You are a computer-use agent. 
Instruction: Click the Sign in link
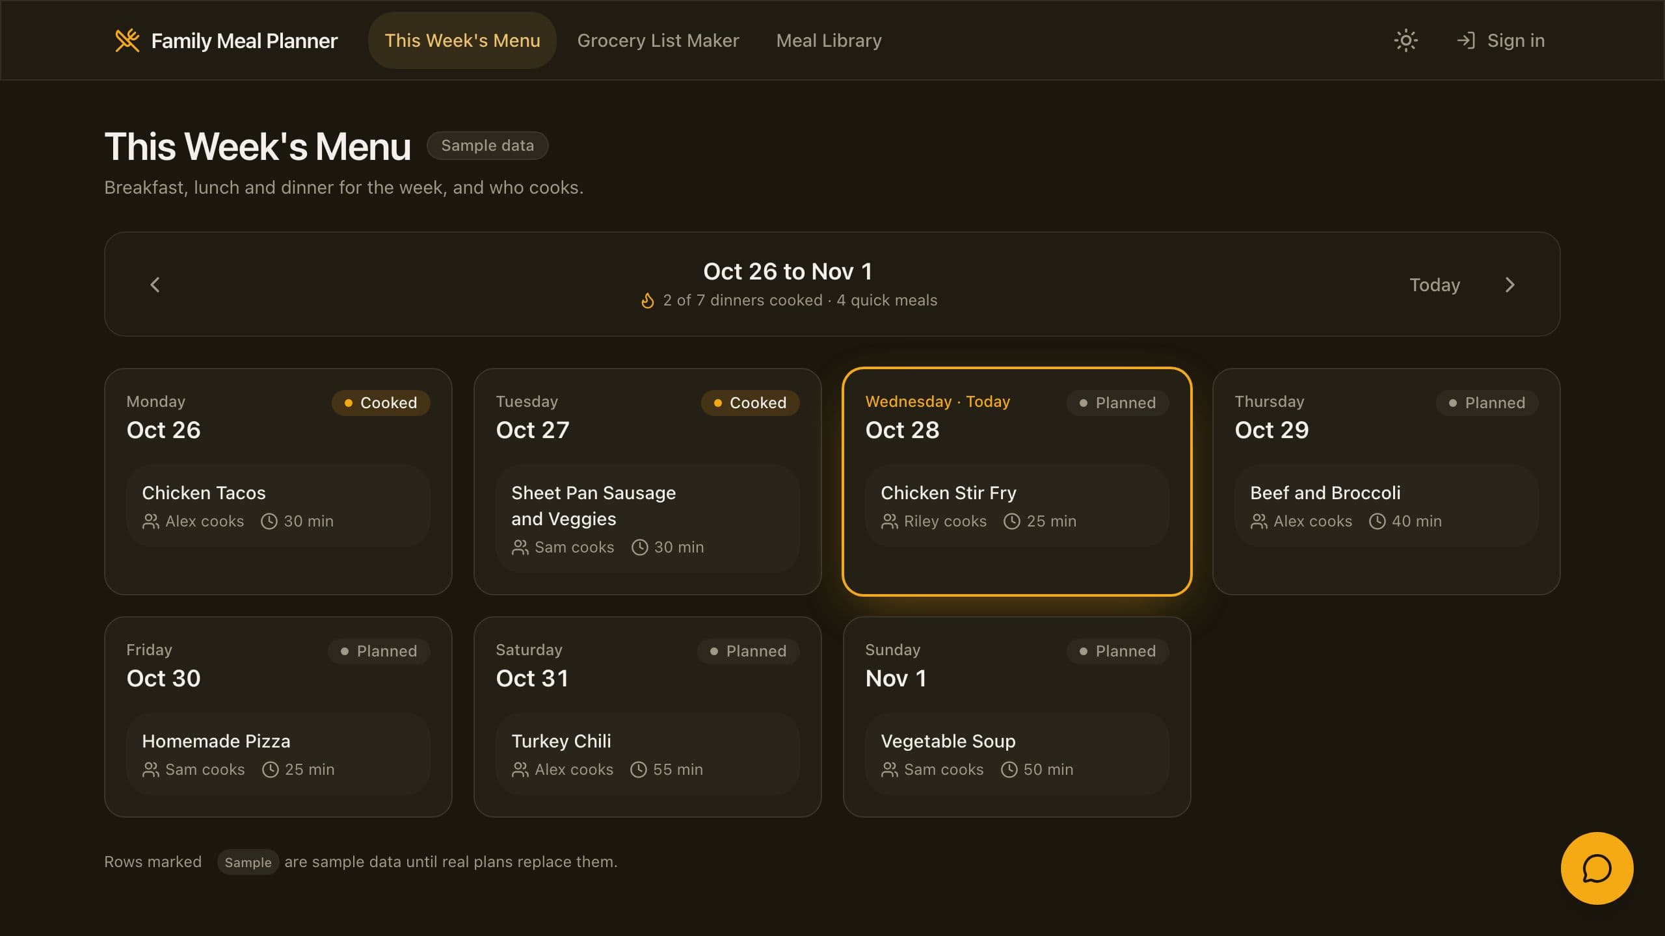(x=1500, y=40)
